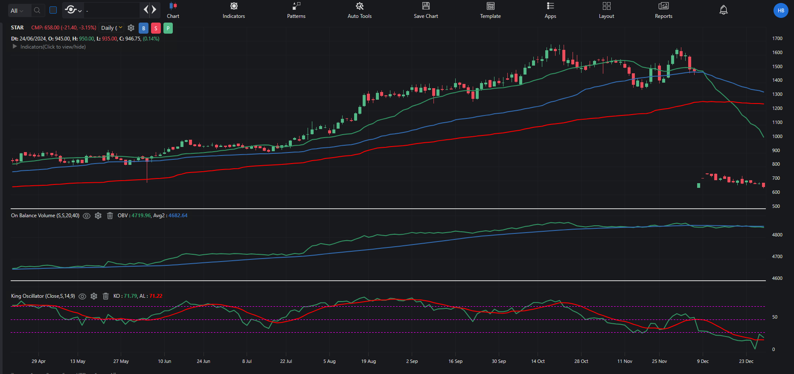Click the green P button

[x=168, y=28]
